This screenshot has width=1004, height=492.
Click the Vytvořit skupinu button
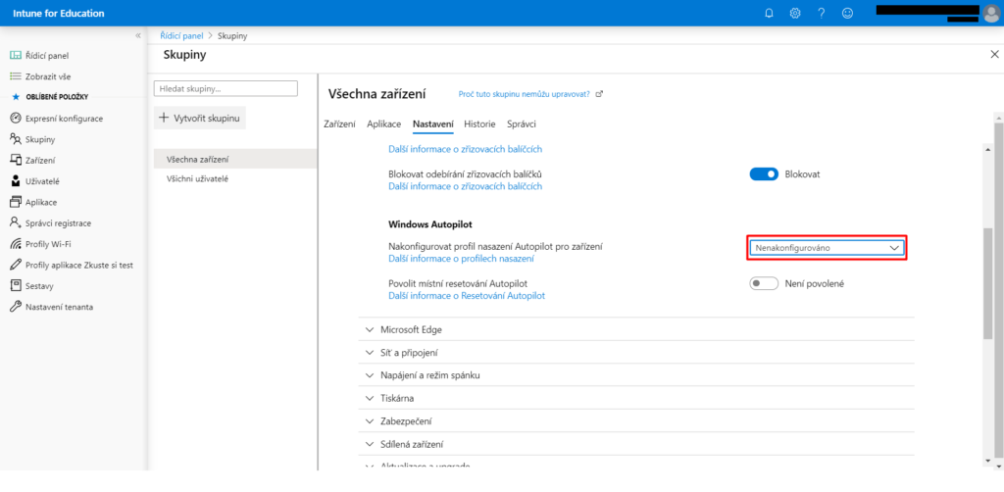point(200,118)
